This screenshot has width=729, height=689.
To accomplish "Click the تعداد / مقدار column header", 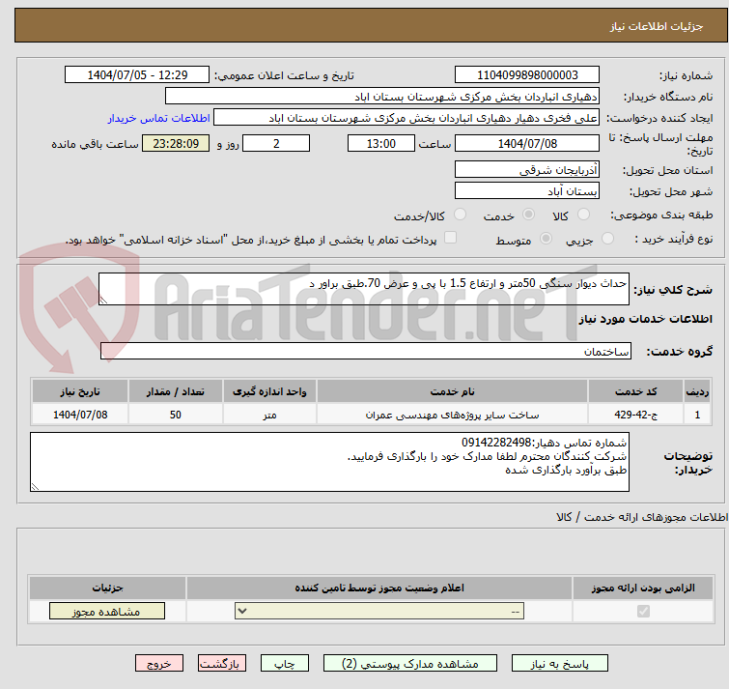I will 176,391.
